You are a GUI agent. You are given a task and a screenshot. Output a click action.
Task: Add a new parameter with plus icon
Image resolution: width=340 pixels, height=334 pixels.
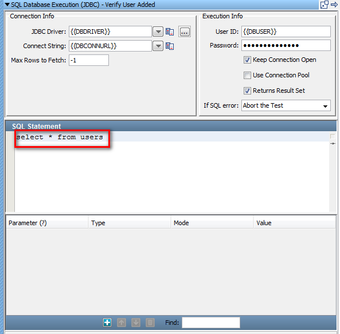107,323
